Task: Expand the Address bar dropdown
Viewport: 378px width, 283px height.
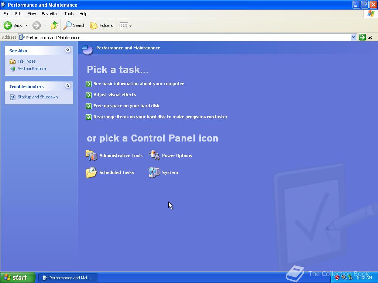Action: (353, 37)
